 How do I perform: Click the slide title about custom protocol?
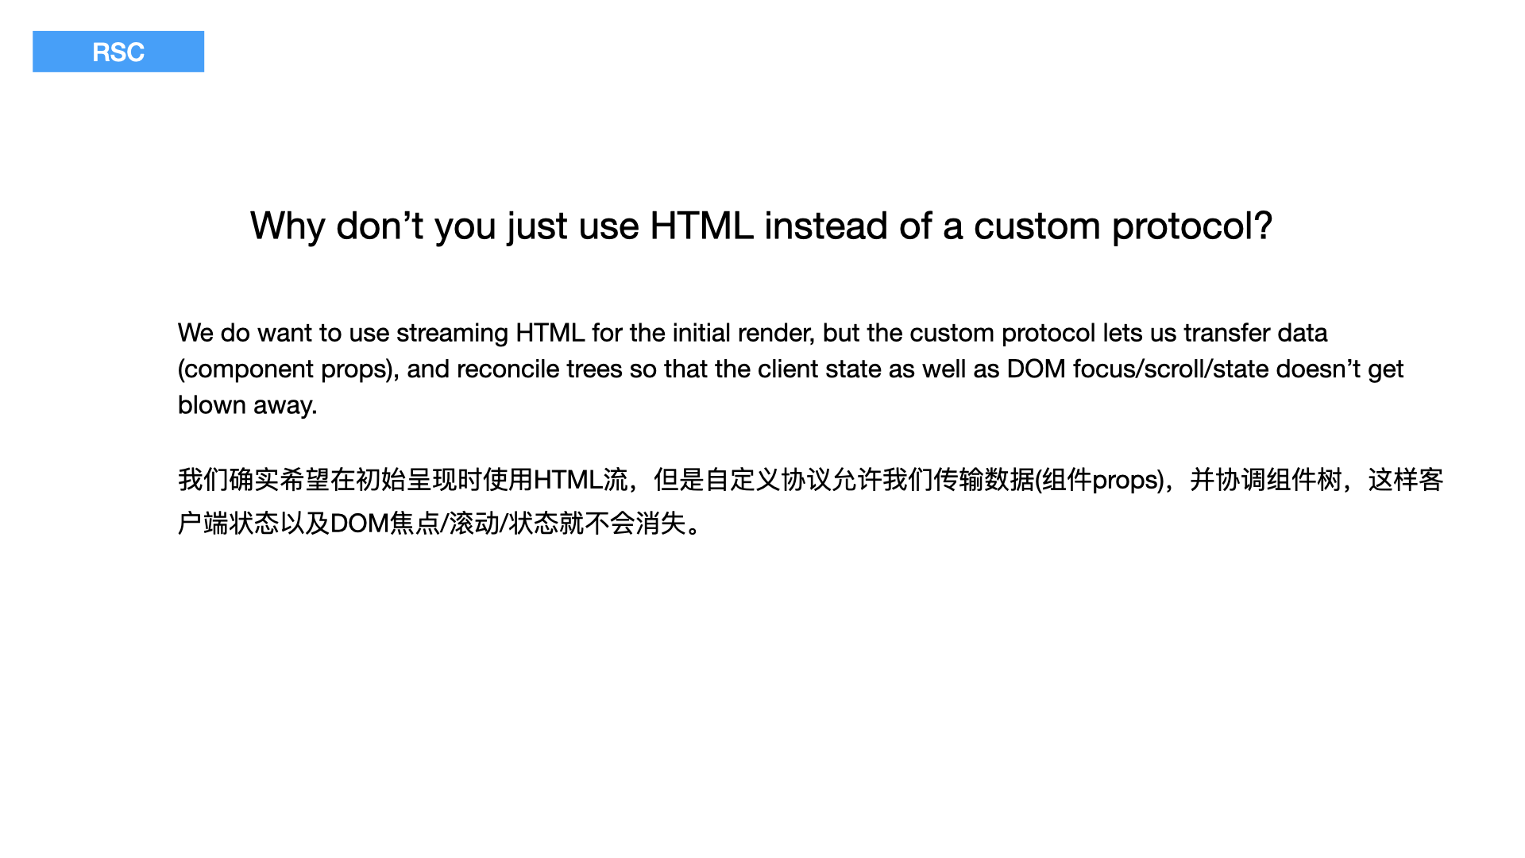coord(761,226)
